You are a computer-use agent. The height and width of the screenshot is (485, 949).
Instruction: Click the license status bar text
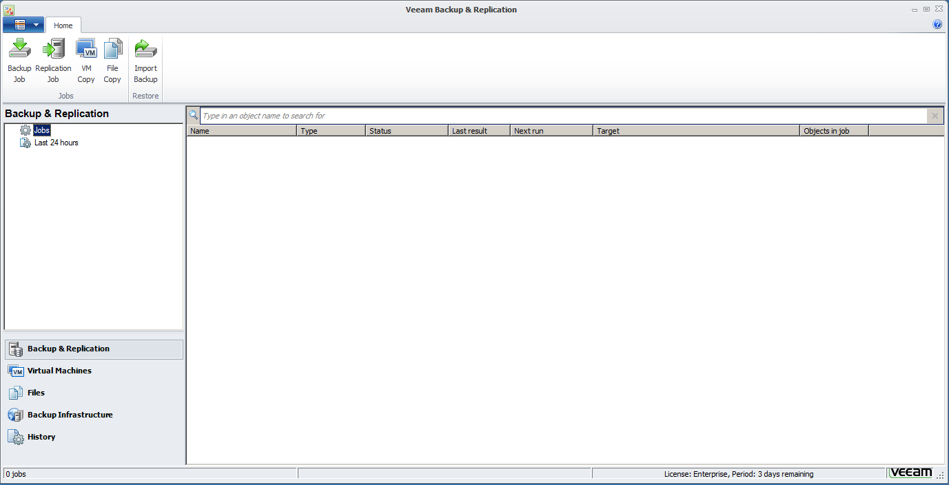point(739,474)
